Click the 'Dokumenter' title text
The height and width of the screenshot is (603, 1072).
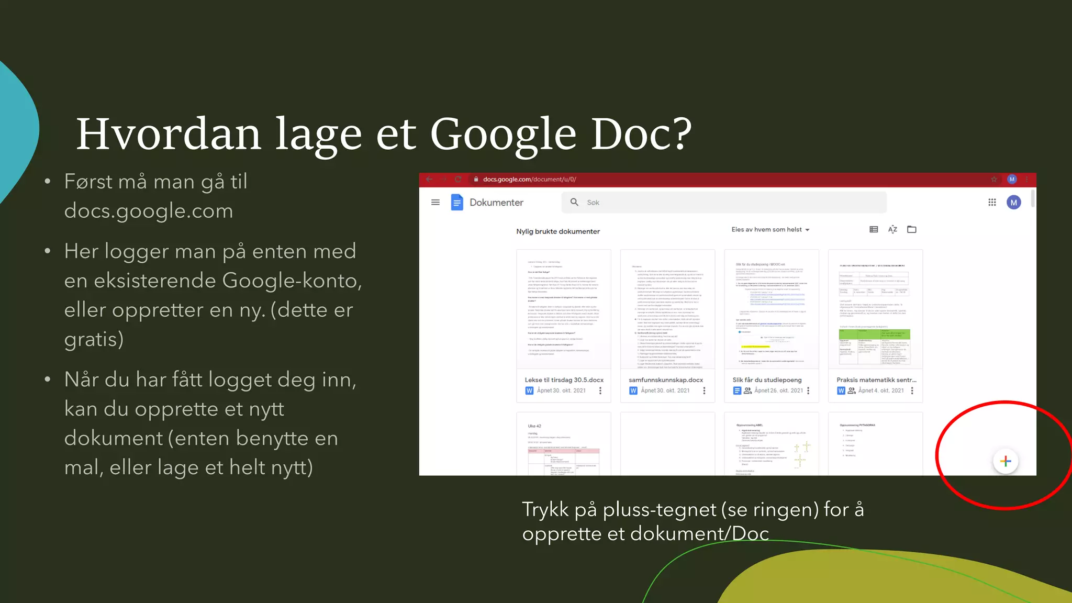click(496, 202)
